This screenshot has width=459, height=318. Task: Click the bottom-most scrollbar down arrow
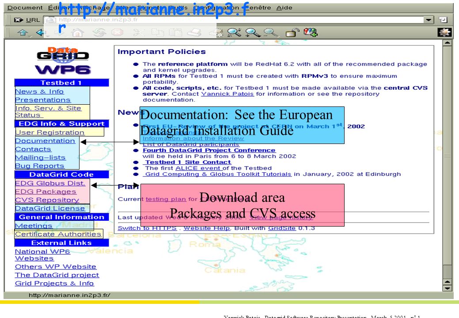point(447,288)
